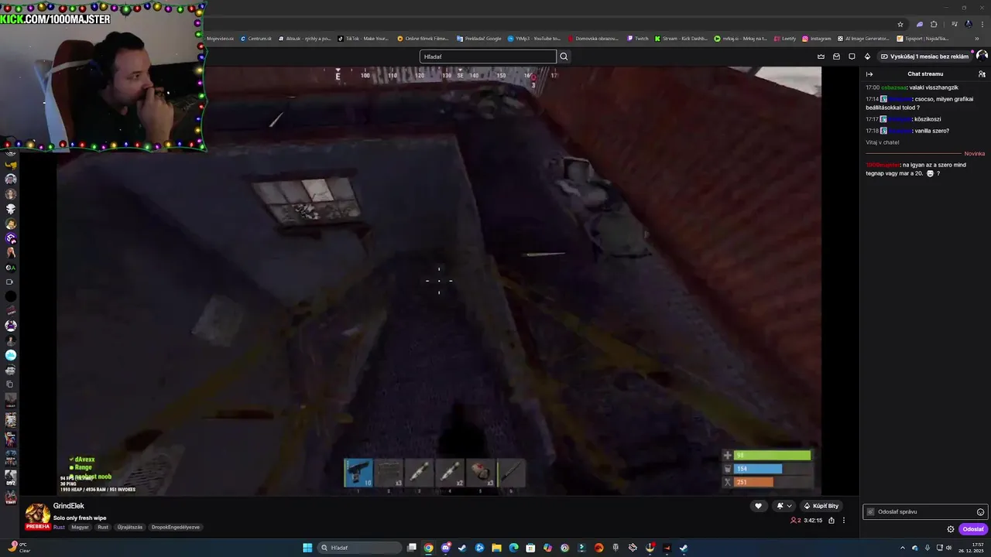Open the Centrum.sk bookmark
The image size is (991, 557).
(256, 39)
